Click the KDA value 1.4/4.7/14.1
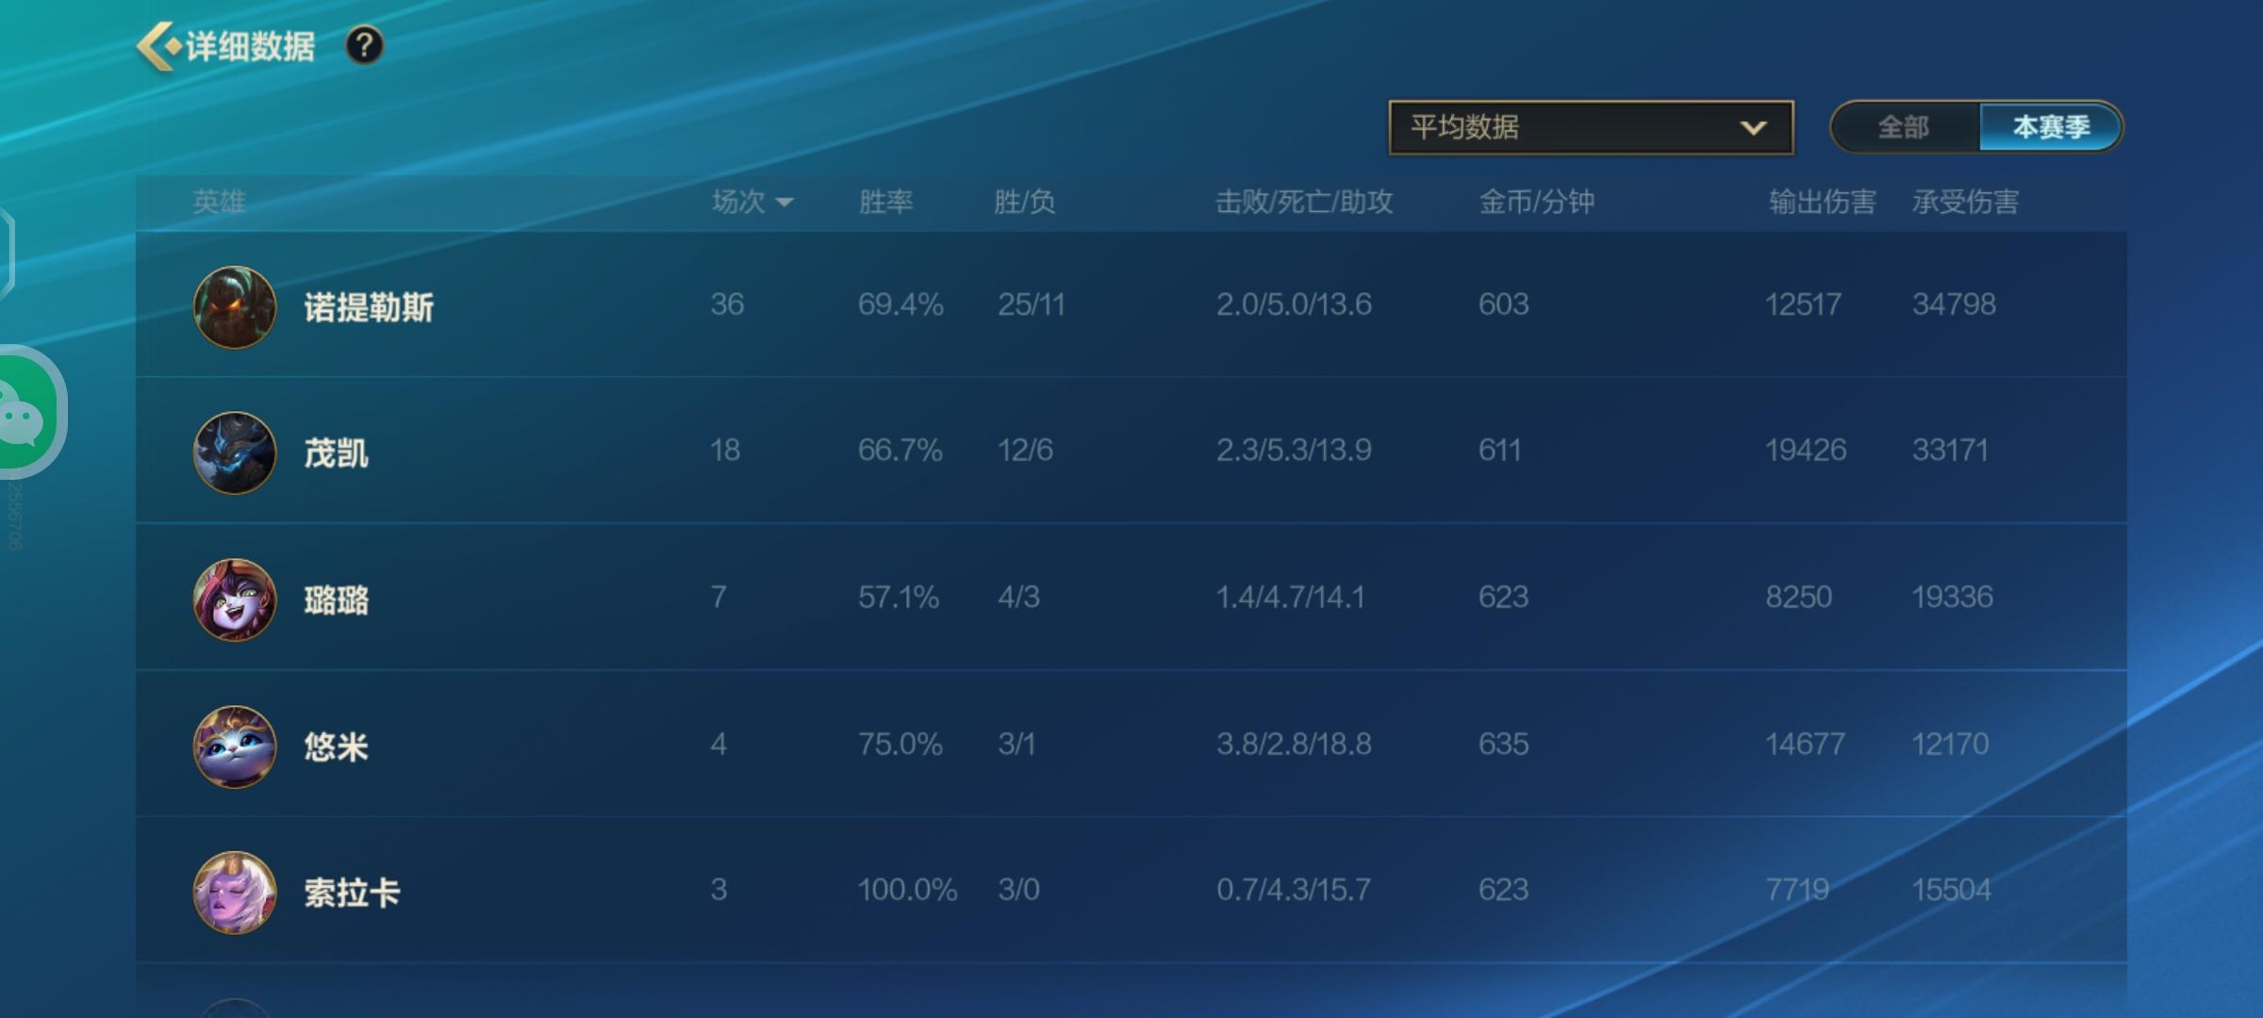The height and width of the screenshot is (1018, 2263). [x=1291, y=597]
